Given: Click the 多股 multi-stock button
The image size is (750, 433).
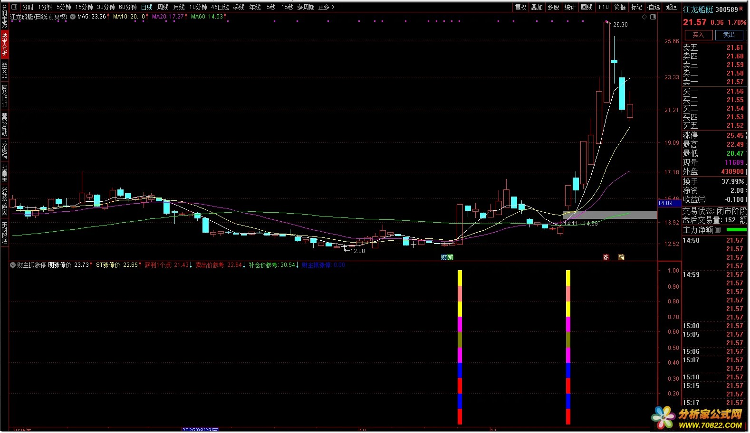Looking at the screenshot, I should pos(553,7).
